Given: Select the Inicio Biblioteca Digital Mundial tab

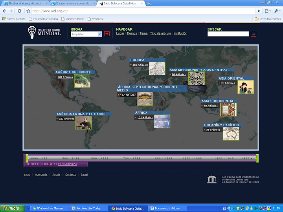Looking at the screenshot, I should 121,4.
